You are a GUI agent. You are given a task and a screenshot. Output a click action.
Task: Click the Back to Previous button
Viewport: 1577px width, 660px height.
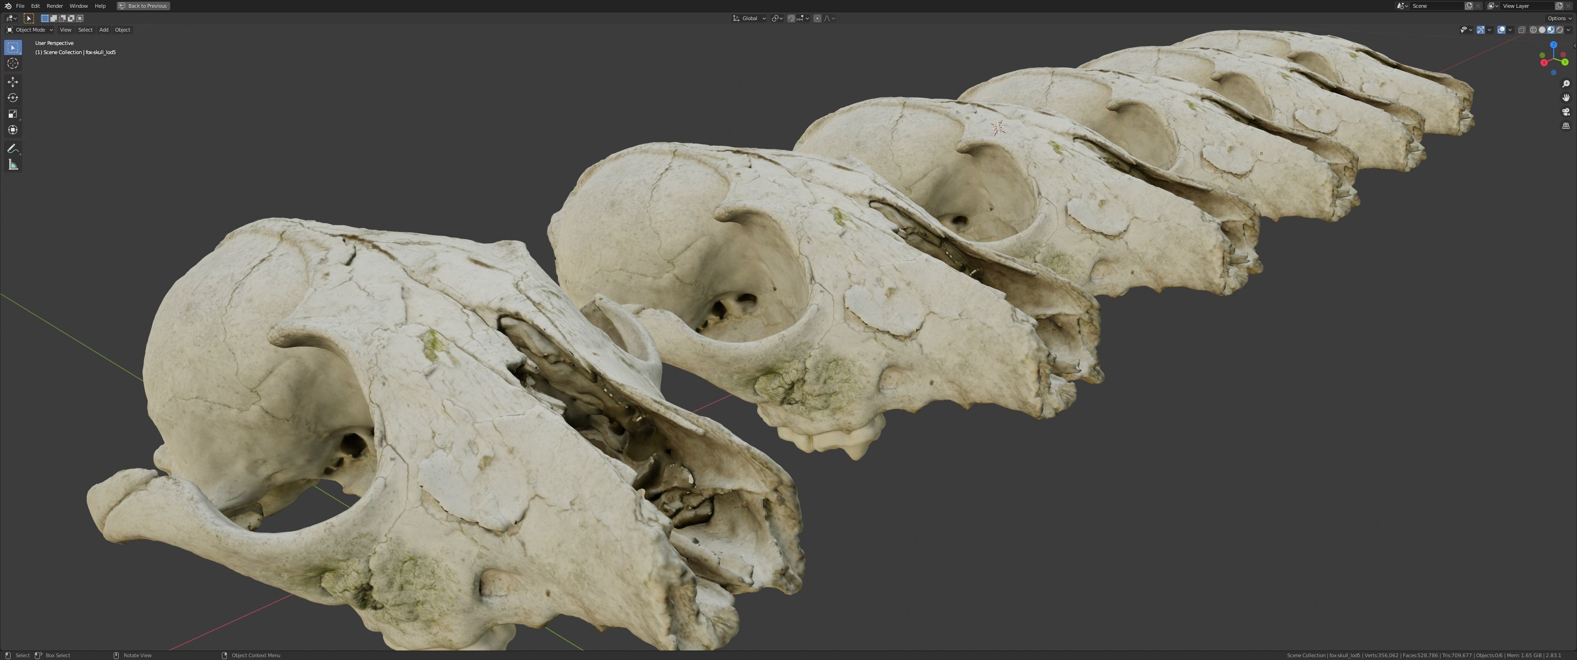[143, 5]
